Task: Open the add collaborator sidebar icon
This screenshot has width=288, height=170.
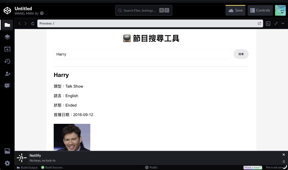Action: pos(8,74)
